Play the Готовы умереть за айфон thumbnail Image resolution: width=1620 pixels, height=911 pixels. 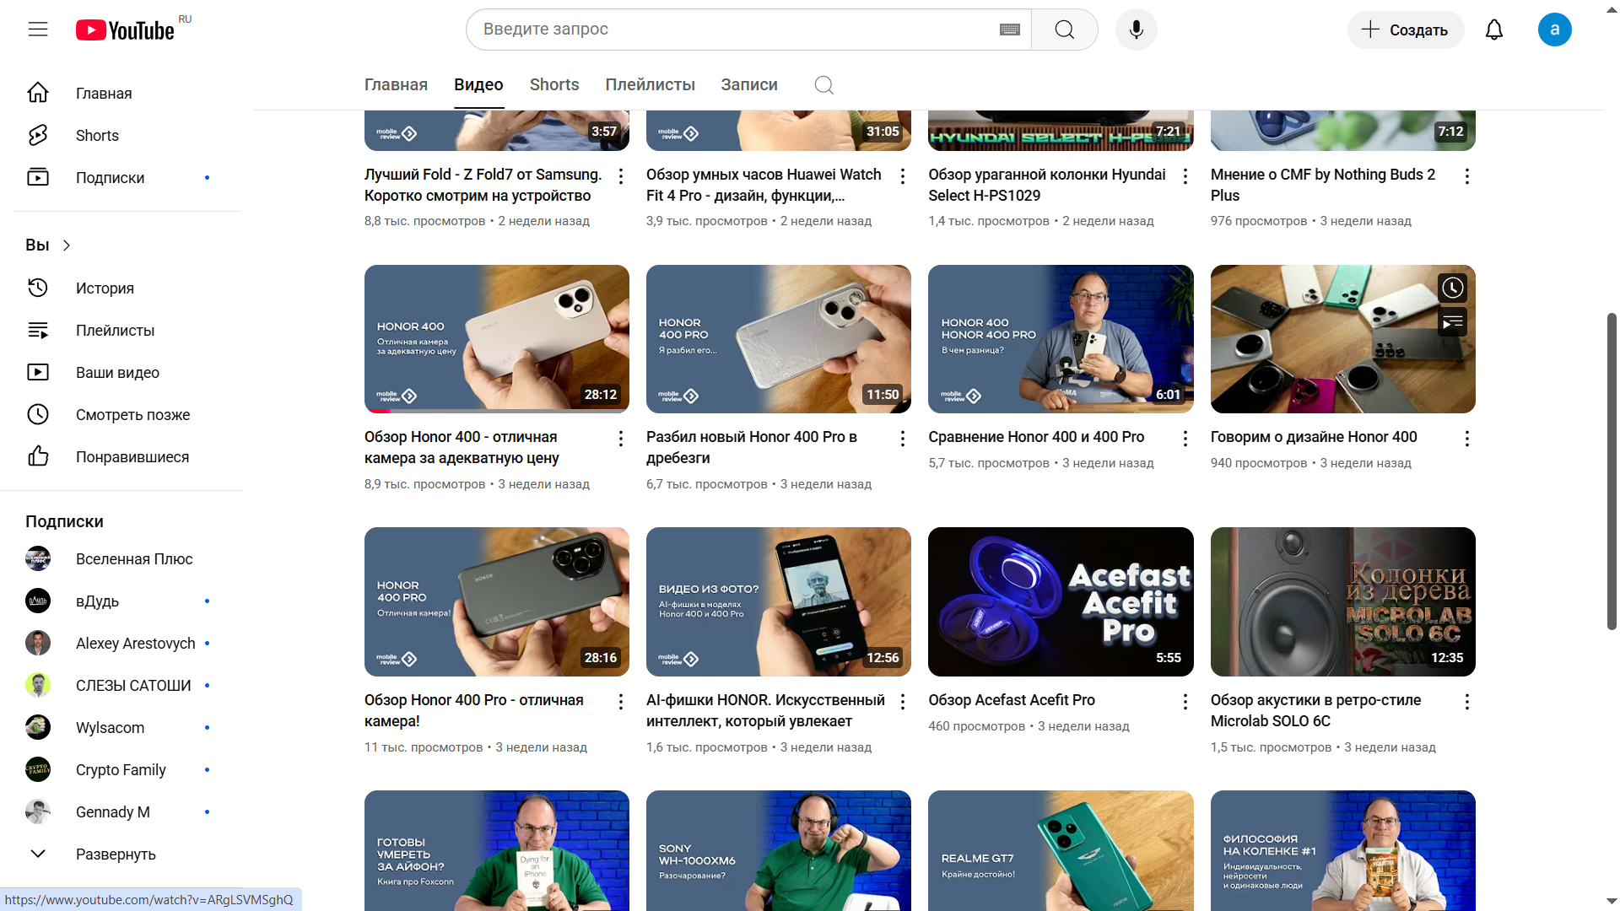click(497, 850)
